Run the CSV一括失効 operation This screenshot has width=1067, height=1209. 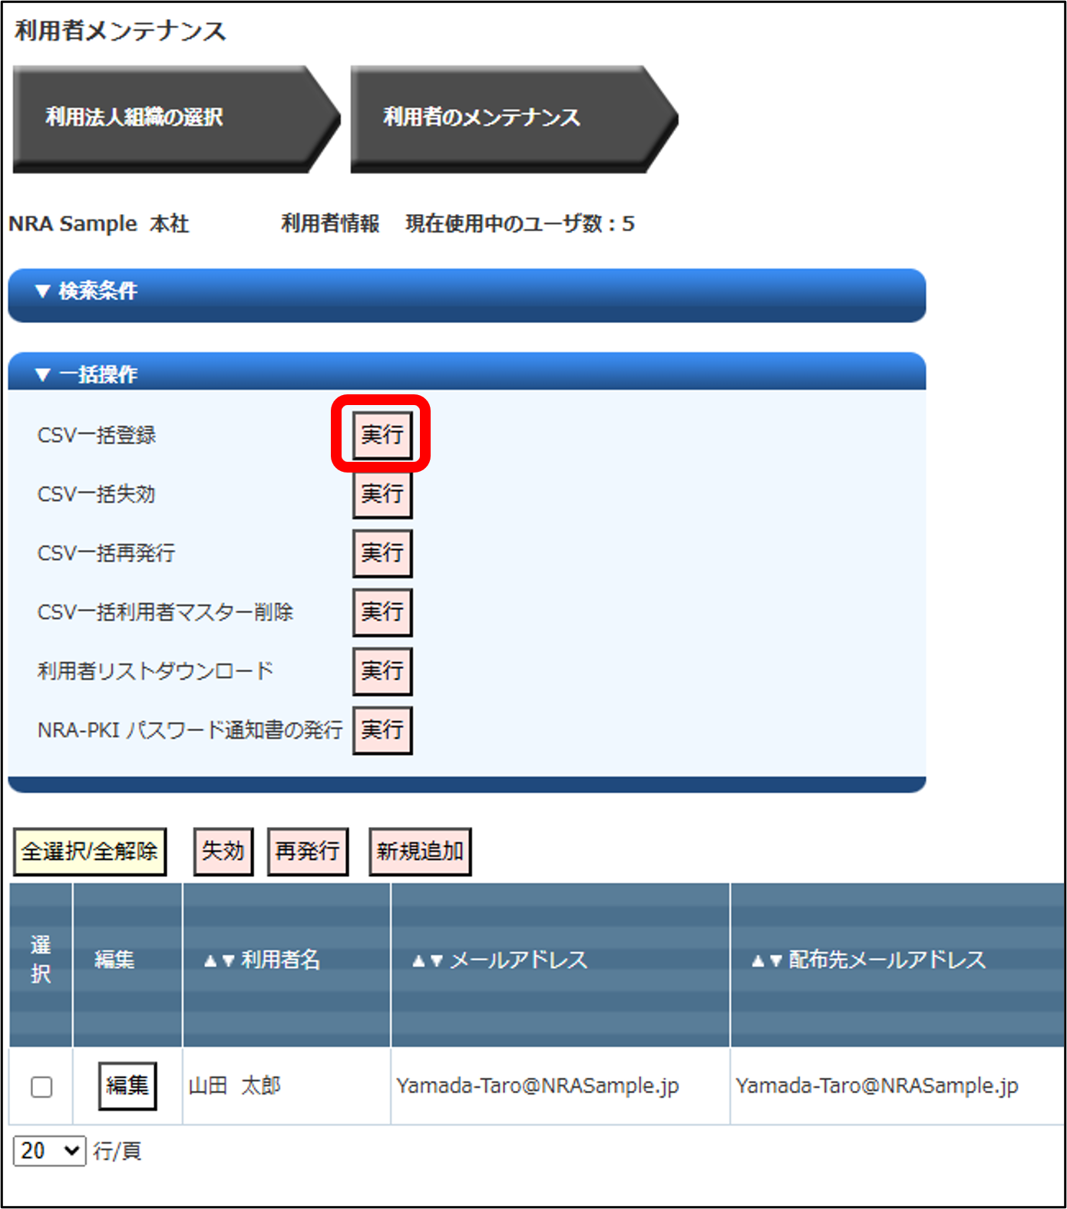coord(382,494)
